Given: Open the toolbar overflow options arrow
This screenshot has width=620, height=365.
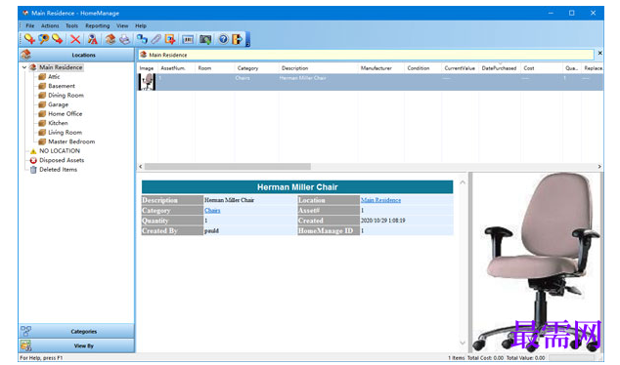Looking at the screenshot, I should (x=248, y=39).
